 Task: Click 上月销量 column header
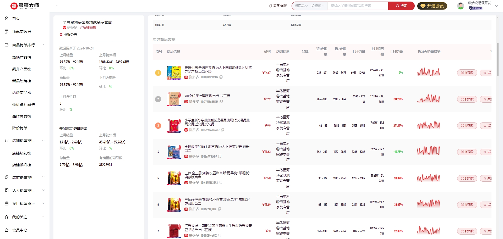(x=358, y=52)
